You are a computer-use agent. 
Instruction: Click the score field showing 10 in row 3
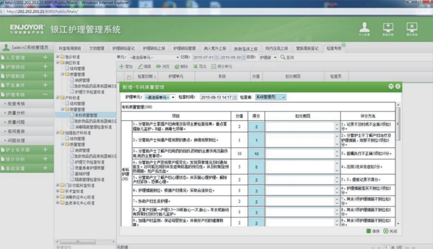(x=256, y=154)
